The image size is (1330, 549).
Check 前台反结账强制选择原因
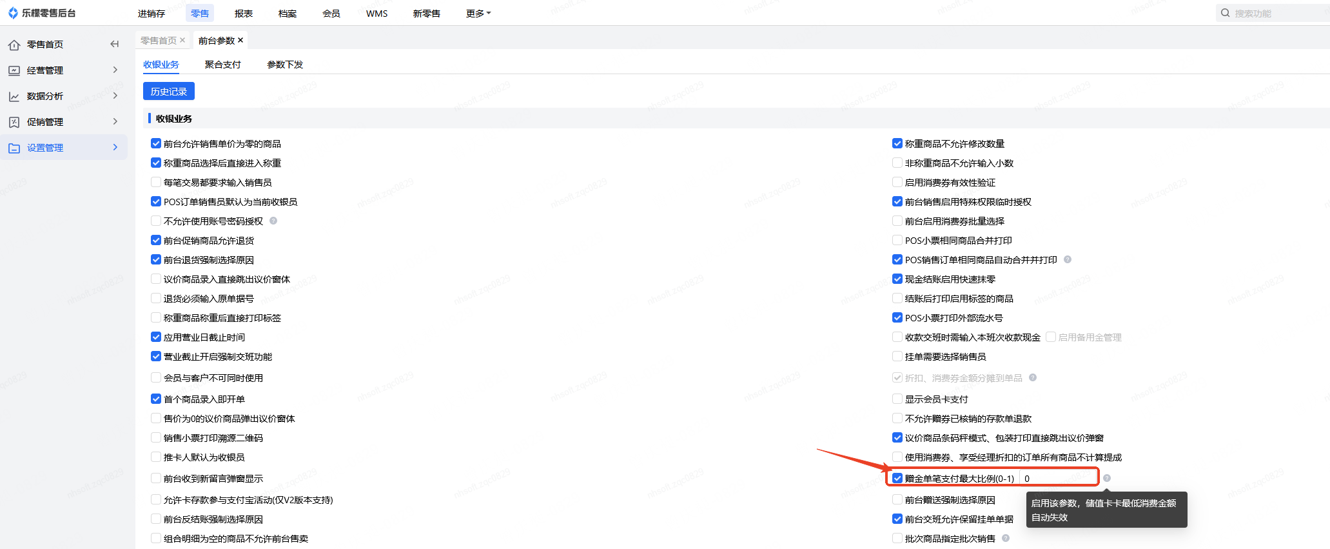[x=156, y=519]
